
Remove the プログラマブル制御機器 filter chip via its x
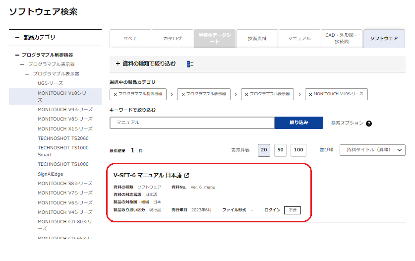116,94
